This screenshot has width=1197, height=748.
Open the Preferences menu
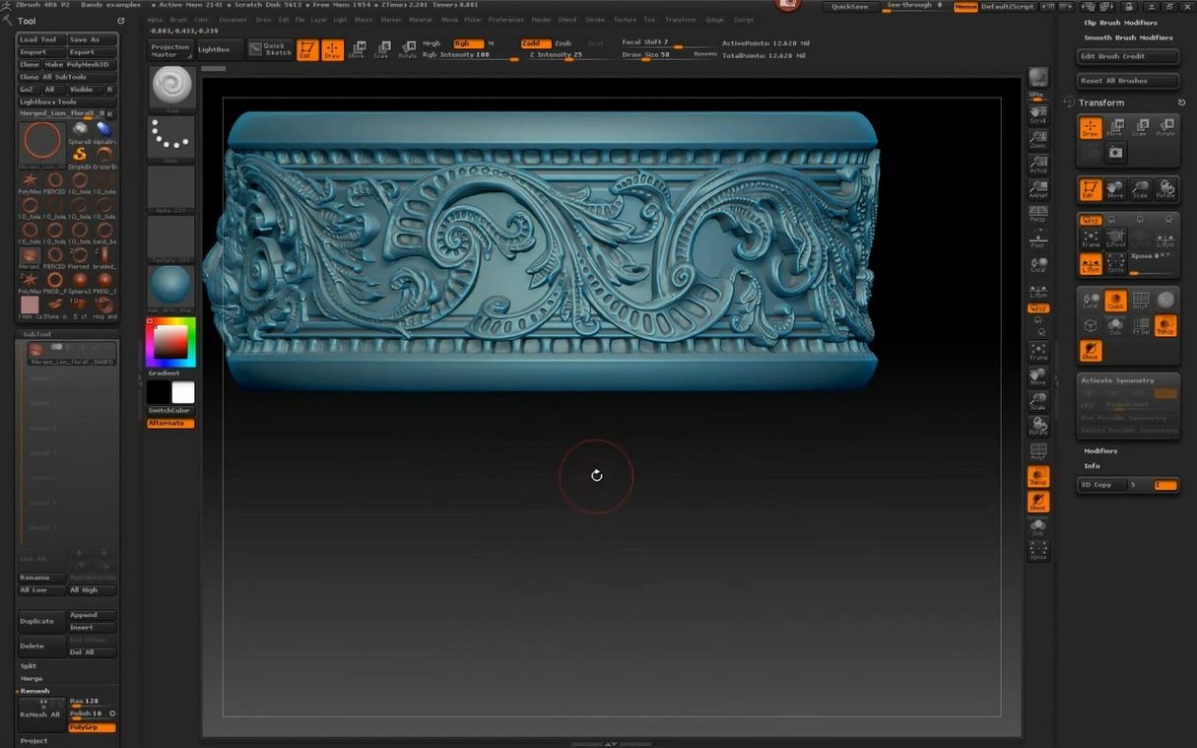coord(506,20)
